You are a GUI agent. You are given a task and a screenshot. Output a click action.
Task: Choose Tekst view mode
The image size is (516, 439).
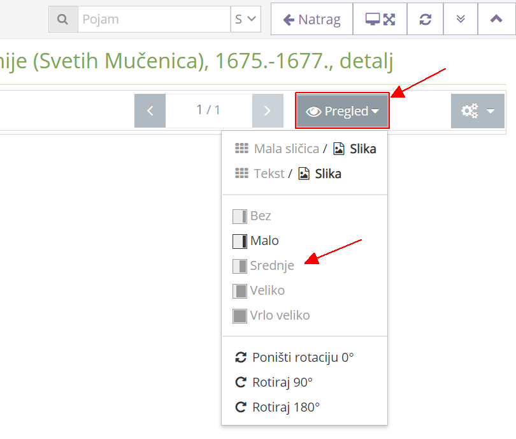(269, 173)
